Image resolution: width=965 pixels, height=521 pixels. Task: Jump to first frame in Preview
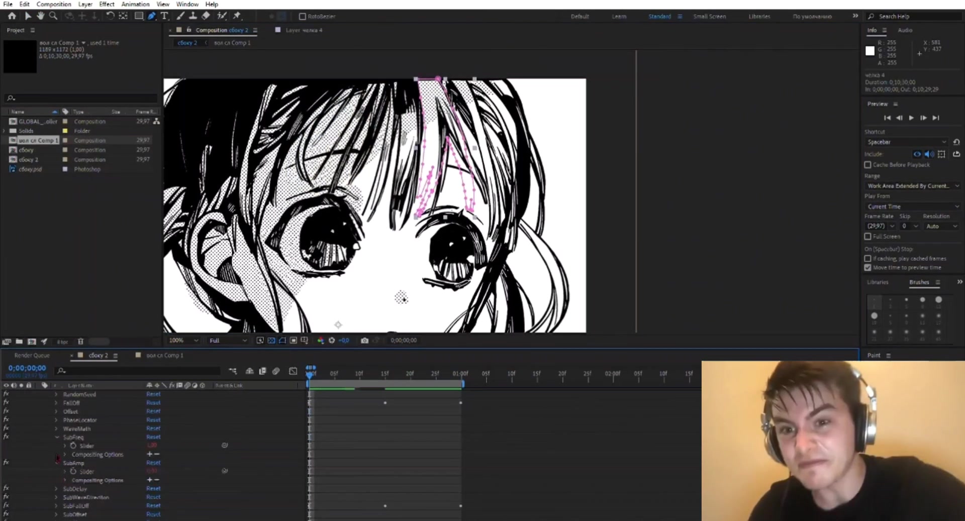887,118
